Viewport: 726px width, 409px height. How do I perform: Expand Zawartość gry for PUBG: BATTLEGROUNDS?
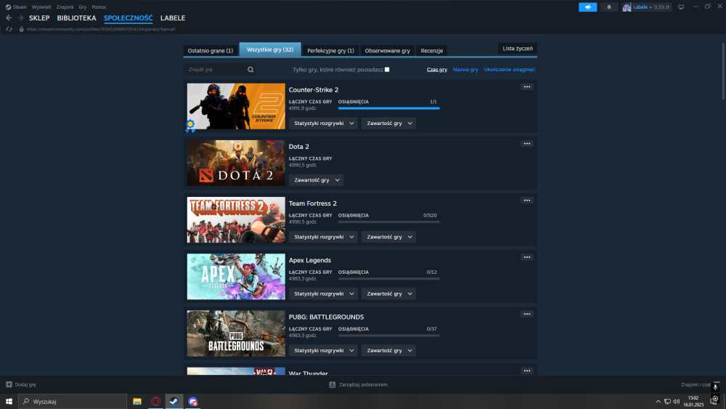(388, 351)
